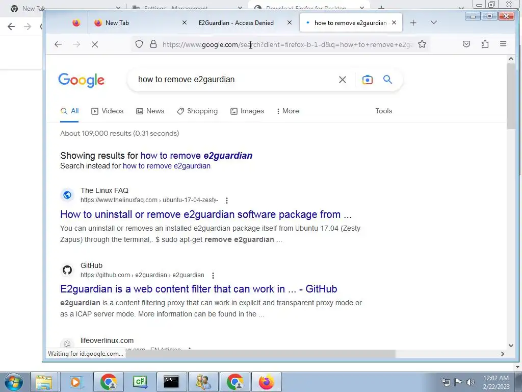Click into the Google search text field
522x392 pixels.
(x=233, y=80)
